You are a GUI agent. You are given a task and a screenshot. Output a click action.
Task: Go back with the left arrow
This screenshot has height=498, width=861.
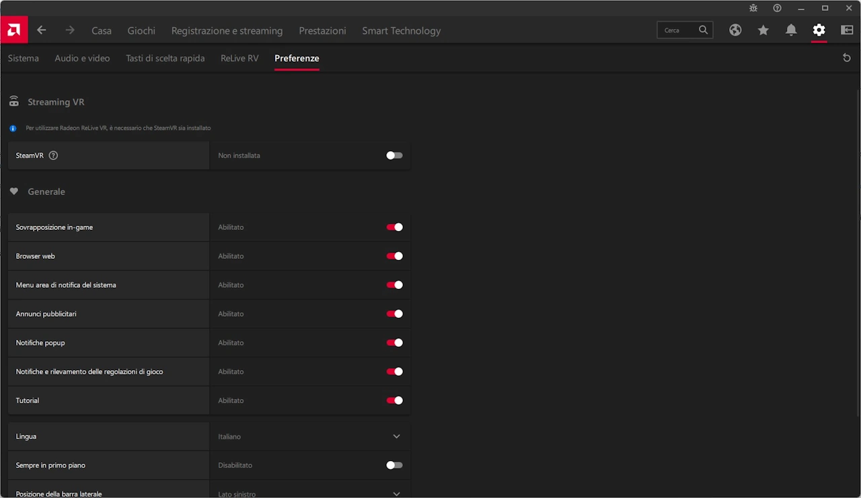coord(42,30)
